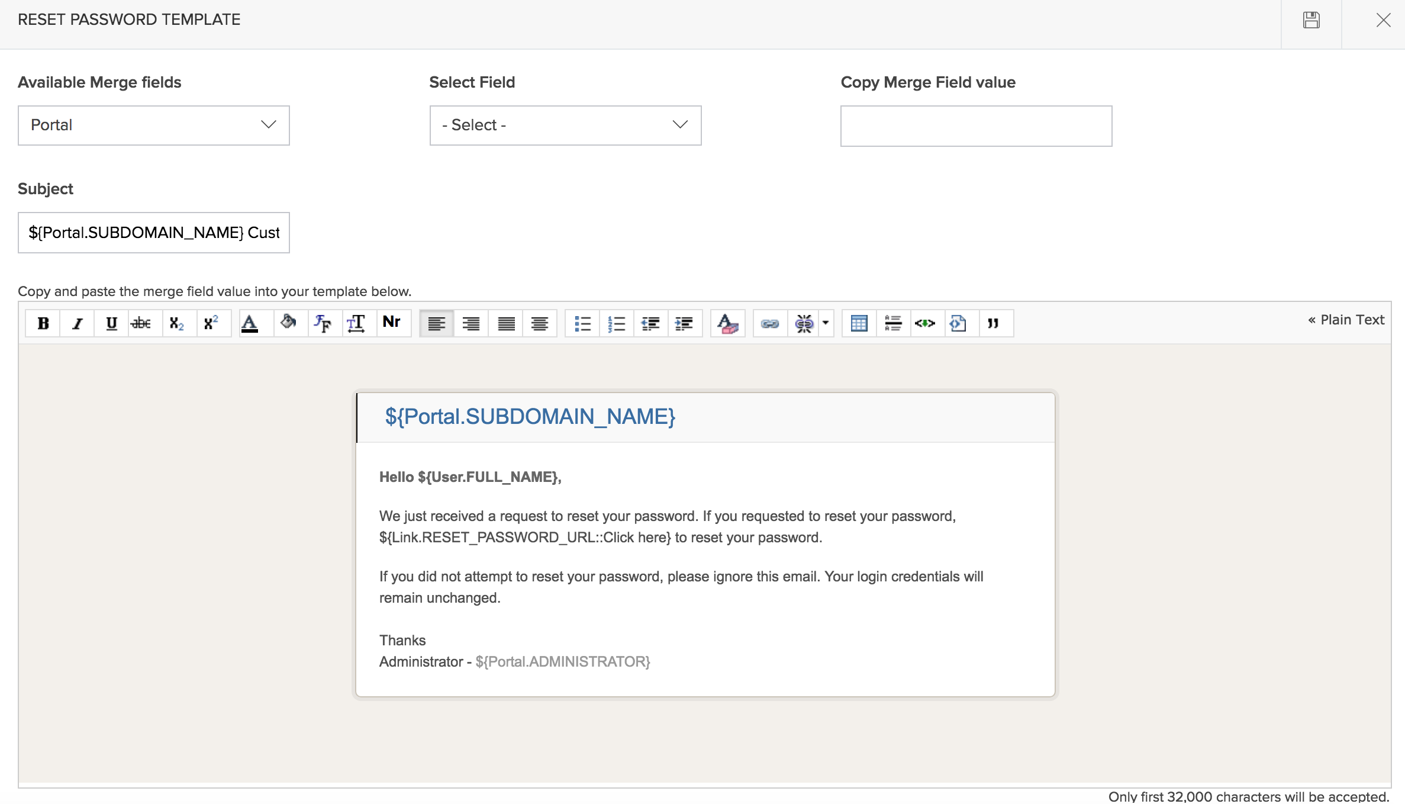The width and height of the screenshot is (1405, 804).
Task: Insert a bulleted list
Action: click(x=582, y=323)
